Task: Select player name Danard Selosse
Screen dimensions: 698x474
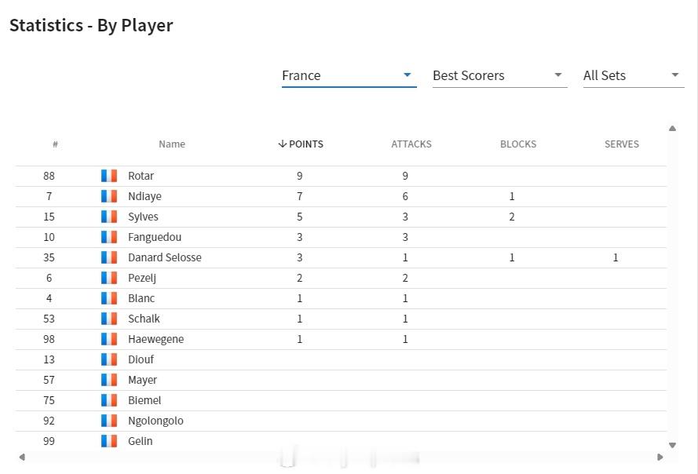Action: [165, 257]
